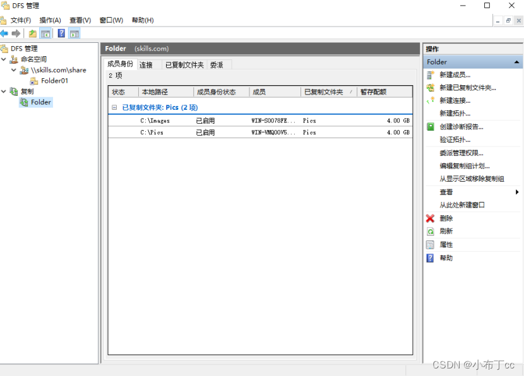
Task: Open 创建诊断报告 via its green book icon
Action: point(430,126)
